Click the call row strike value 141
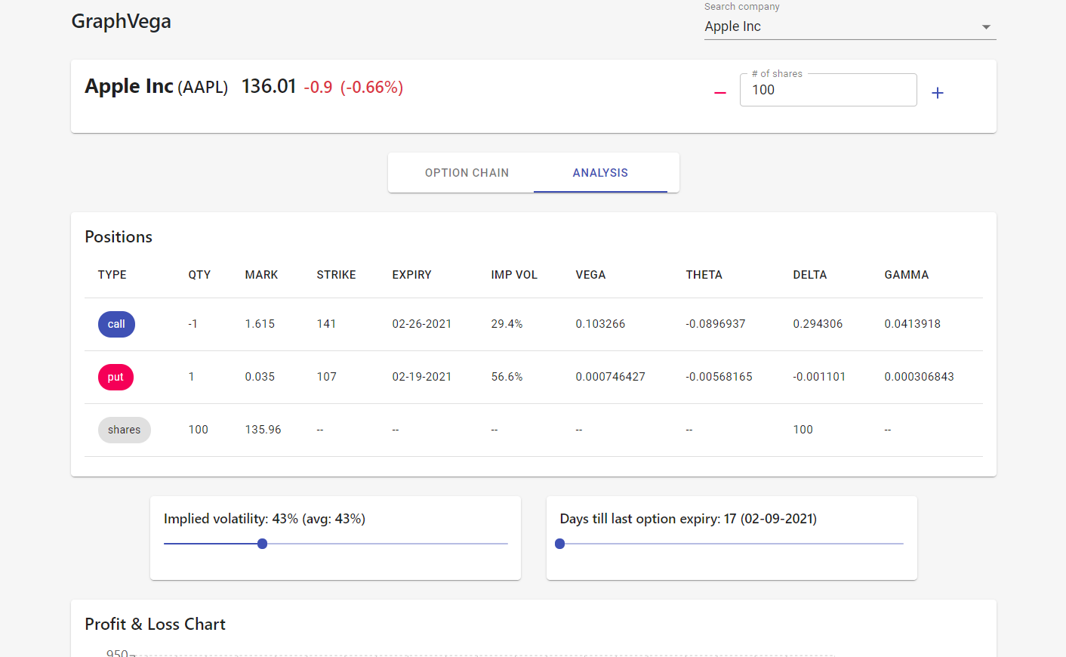The height and width of the screenshot is (657, 1066). (x=326, y=324)
